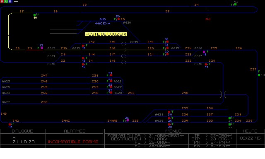This screenshot has width=265, height=159.
Task: Select red signal 41 under track 242
Action: point(10,124)
